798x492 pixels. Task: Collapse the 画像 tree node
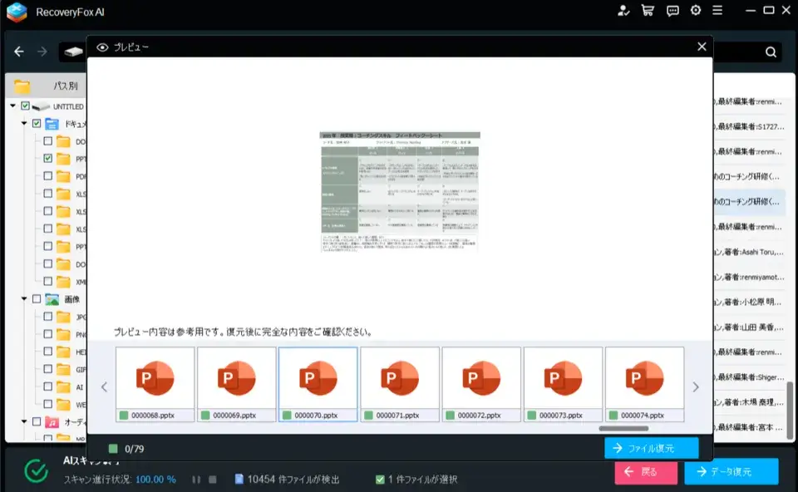pyautogui.click(x=24, y=299)
